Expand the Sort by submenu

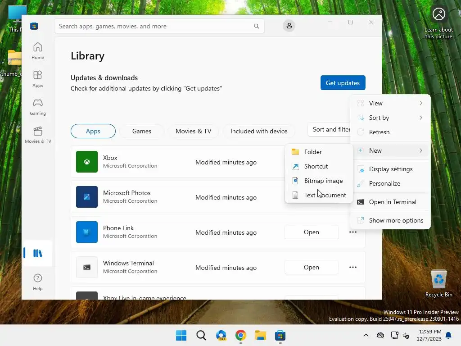click(x=390, y=118)
